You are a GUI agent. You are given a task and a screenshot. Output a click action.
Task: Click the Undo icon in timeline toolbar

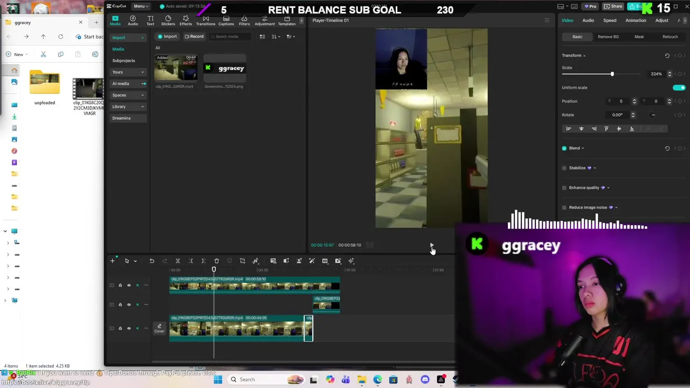pos(152,261)
